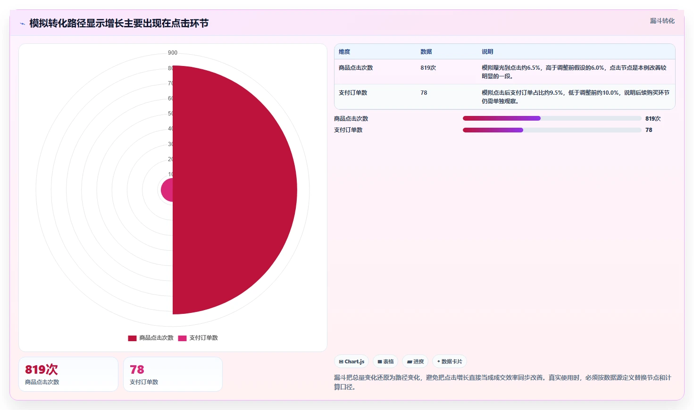Viewport: 694px width, 410px height.
Task: Select the 78 支付订单数 summary card
Action: pyautogui.click(x=173, y=374)
